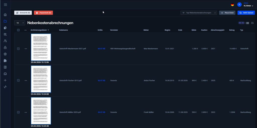Select checkbox for Gutschrift-Fischer-2015.pdf row
The height and width of the screenshot is (128, 257).
18,80
